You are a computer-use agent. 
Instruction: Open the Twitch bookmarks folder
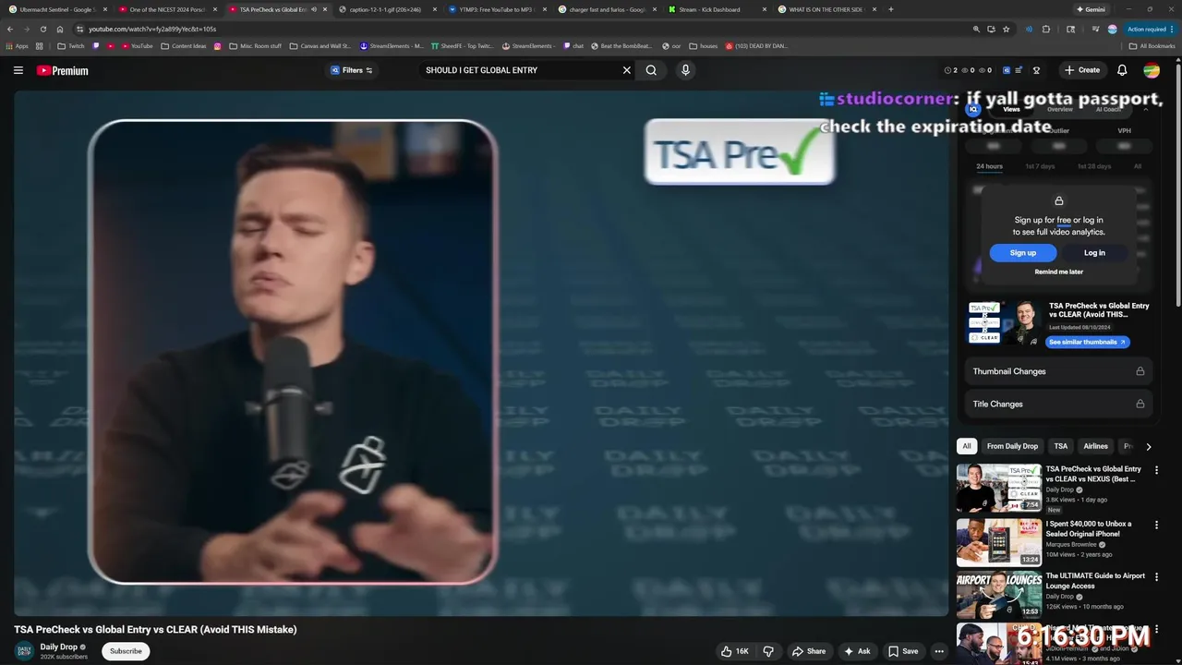[x=70, y=45]
